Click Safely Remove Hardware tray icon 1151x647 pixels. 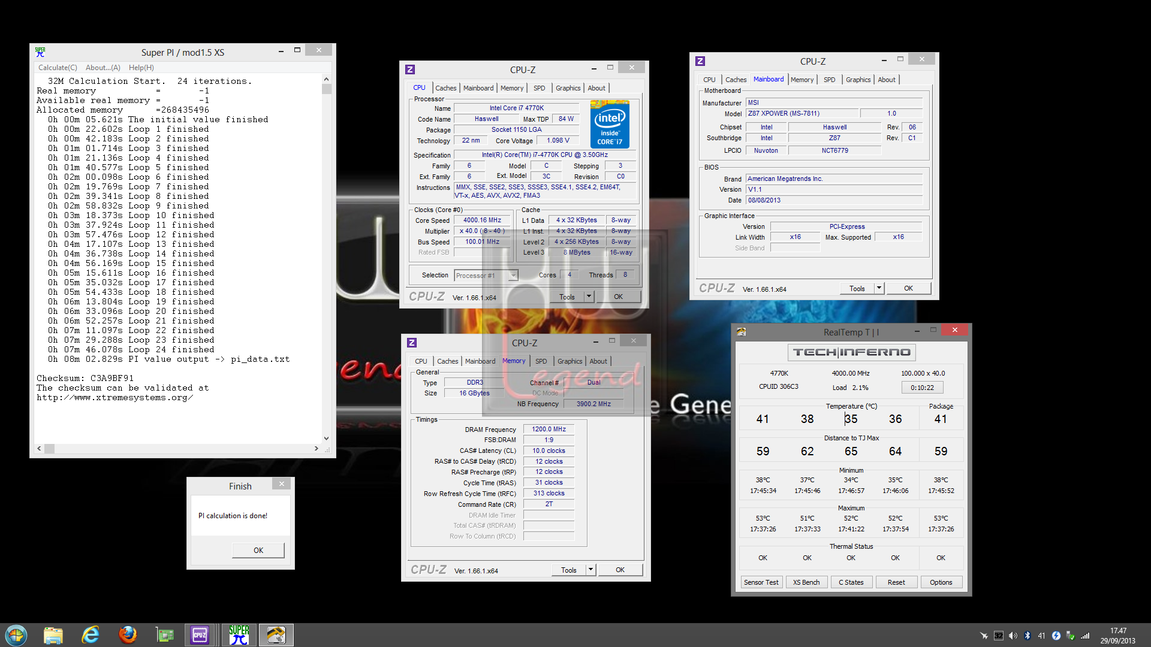tap(1070, 636)
